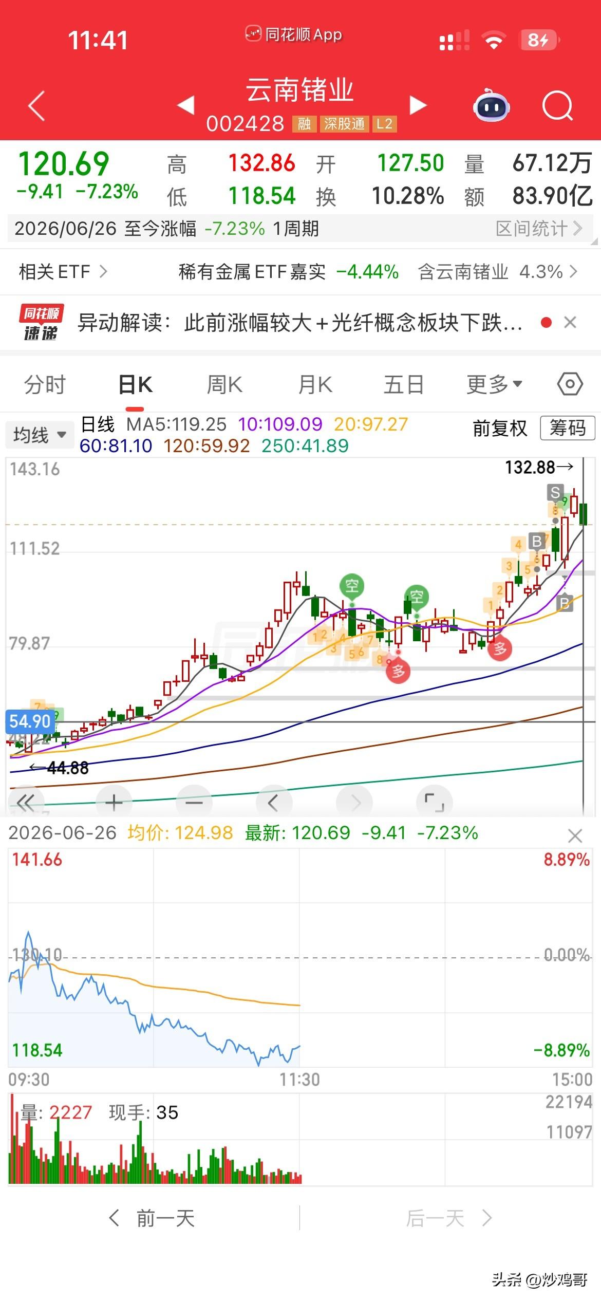Select the 日K tab
Image resolution: width=601 pixels, height=1301 pixels.
click(x=135, y=384)
